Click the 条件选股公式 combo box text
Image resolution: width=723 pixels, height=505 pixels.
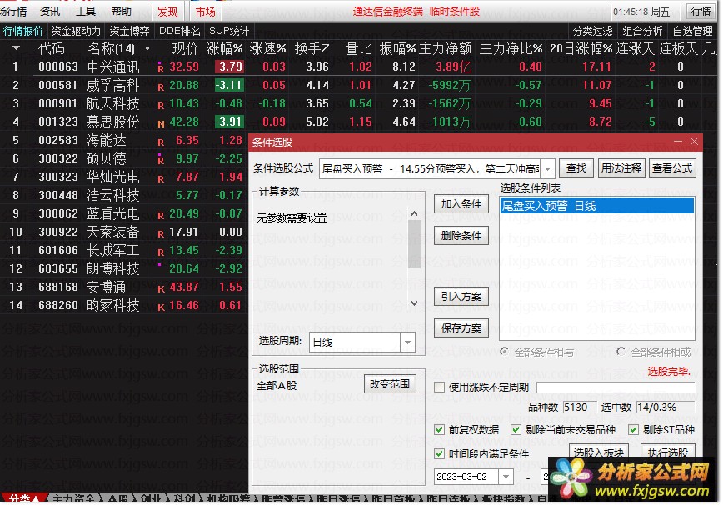click(430, 169)
